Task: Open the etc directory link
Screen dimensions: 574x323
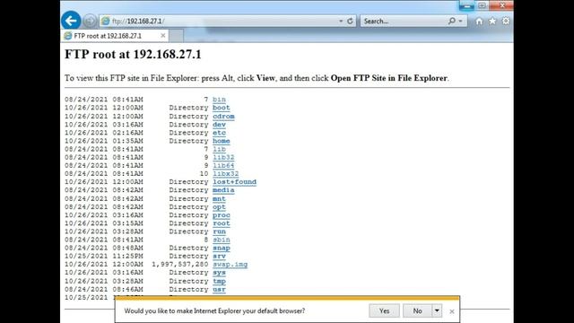Action: (x=219, y=133)
